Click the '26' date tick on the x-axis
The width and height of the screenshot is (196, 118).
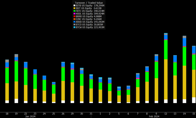tap(63, 114)
